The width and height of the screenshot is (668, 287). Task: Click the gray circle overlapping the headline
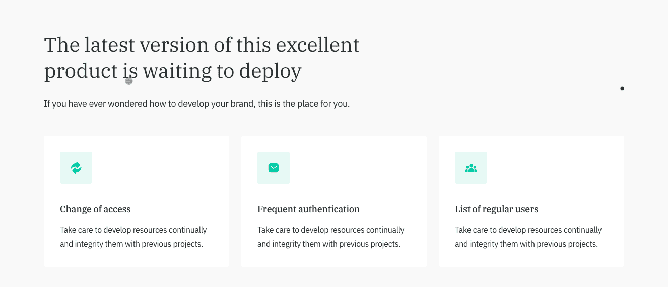click(129, 81)
